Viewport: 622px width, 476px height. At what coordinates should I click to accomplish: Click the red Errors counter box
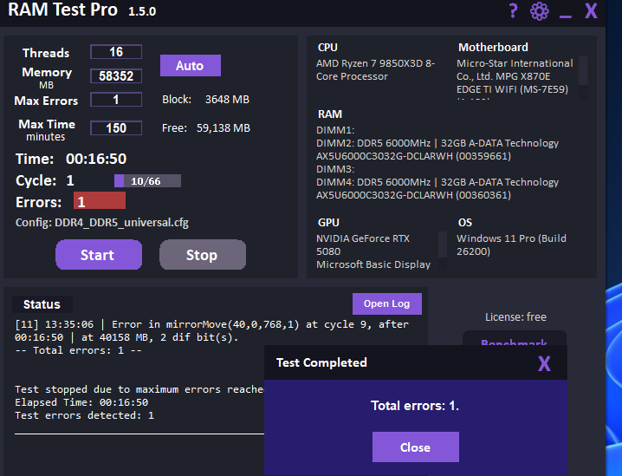coord(100,201)
